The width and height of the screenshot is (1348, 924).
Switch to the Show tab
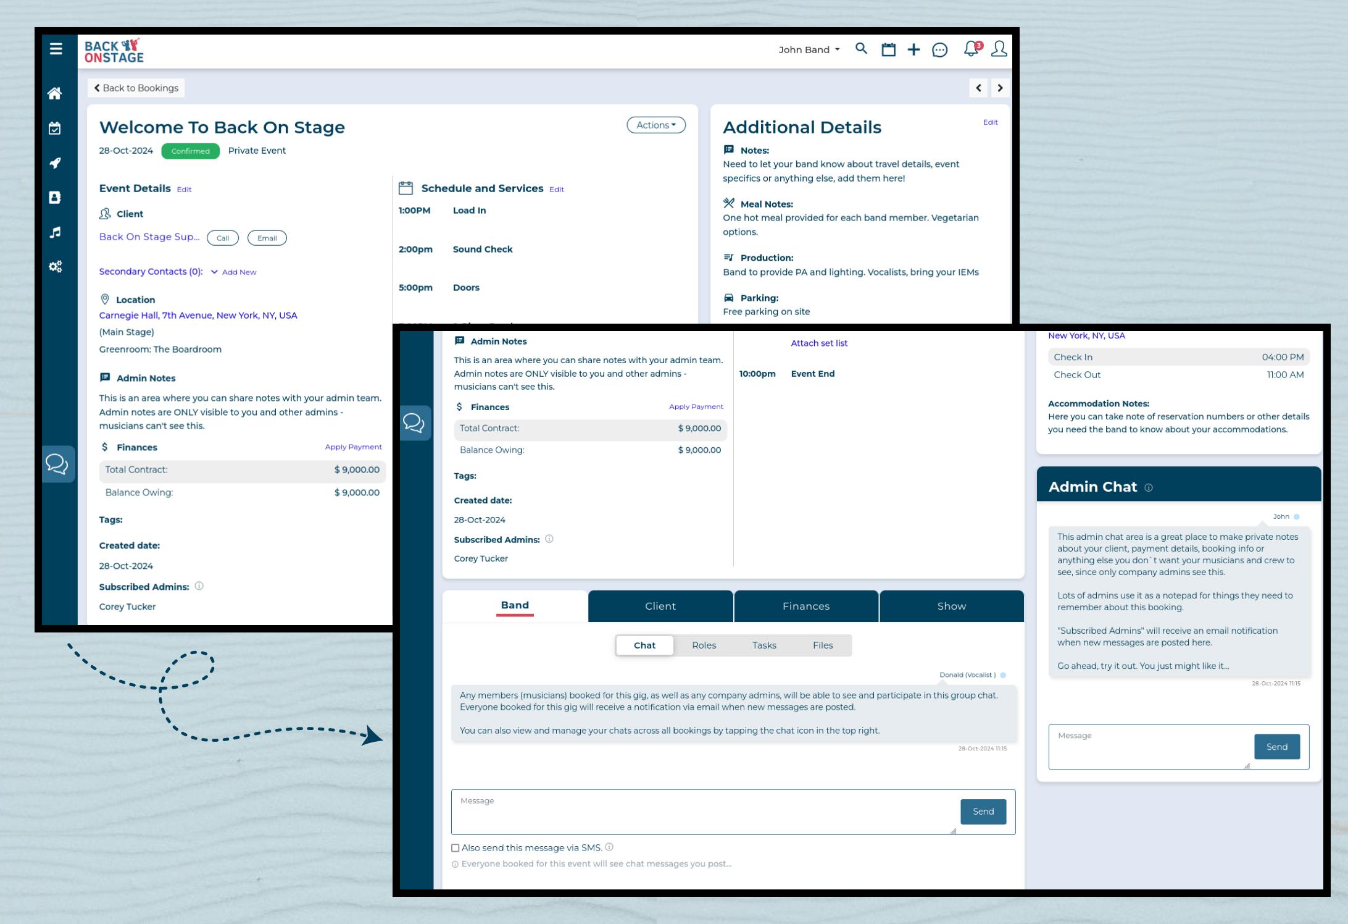(x=952, y=606)
